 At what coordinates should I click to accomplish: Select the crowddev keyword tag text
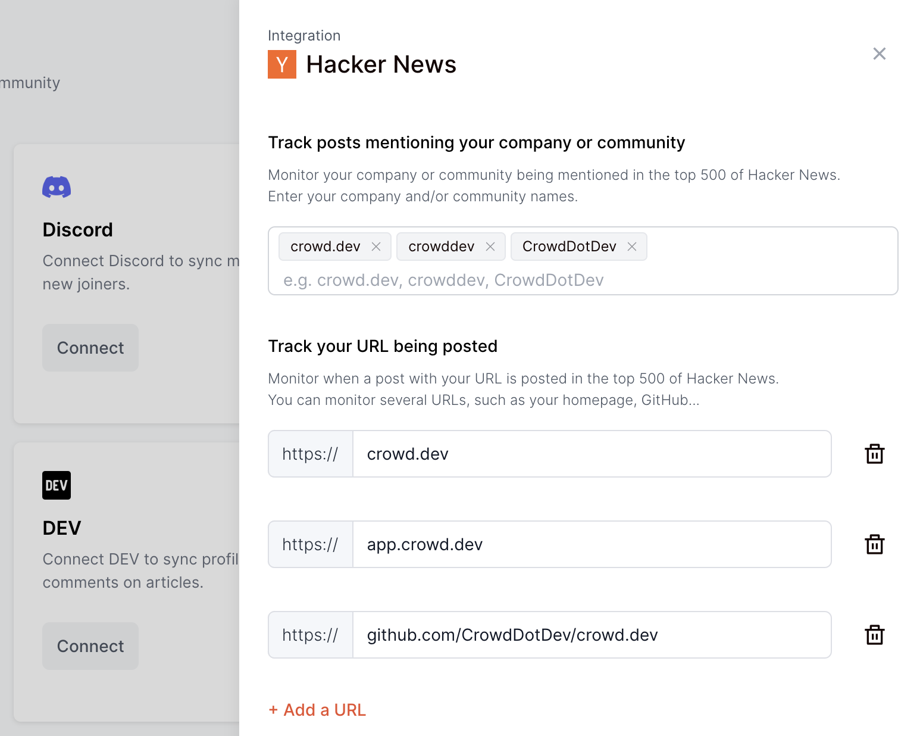442,247
